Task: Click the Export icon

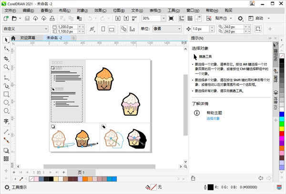Action: click(126, 18)
